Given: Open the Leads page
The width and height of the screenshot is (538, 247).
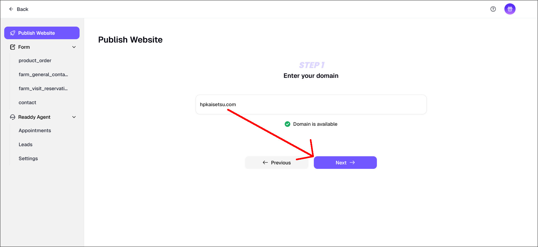Looking at the screenshot, I should click(25, 145).
